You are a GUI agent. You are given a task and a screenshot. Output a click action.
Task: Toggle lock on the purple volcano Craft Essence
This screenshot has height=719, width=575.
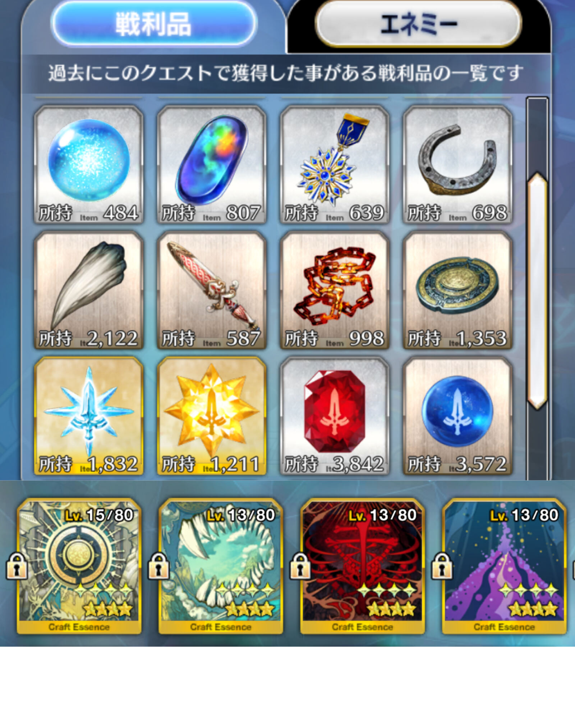(442, 566)
